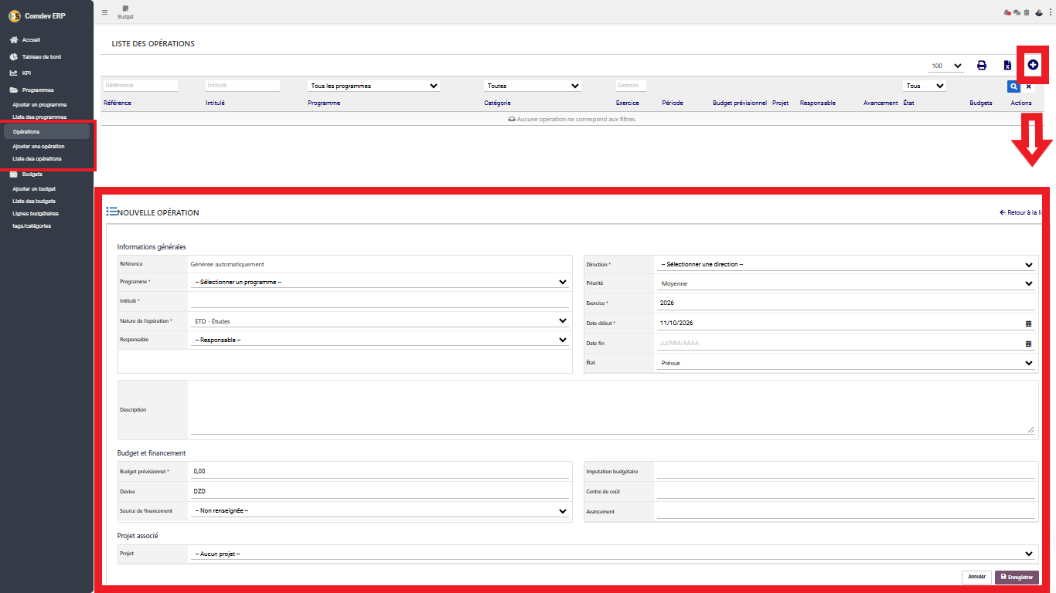The height and width of the screenshot is (593, 1056).
Task: Toggle the hamburger sidebar menu icon
Action: click(104, 12)
